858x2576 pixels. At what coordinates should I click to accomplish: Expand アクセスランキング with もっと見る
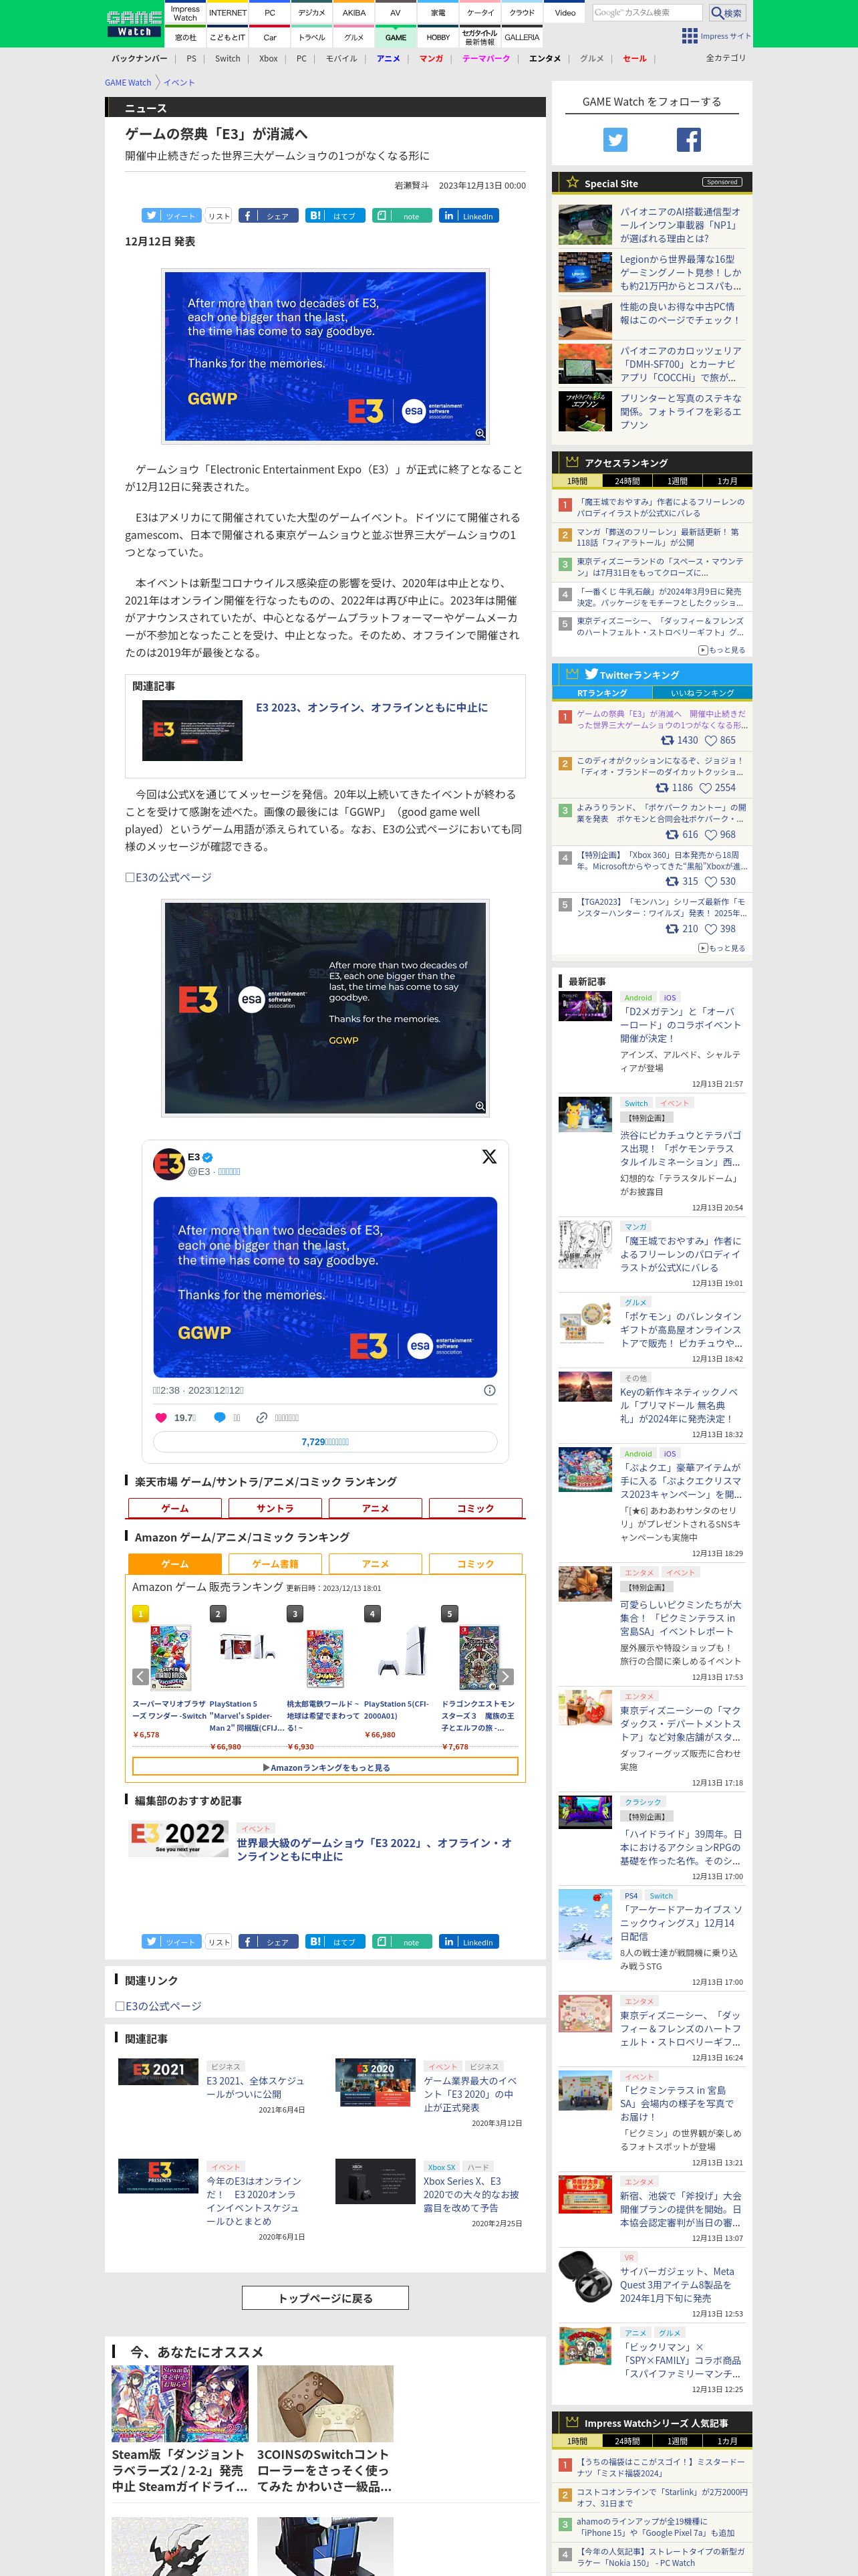point(721,650)
